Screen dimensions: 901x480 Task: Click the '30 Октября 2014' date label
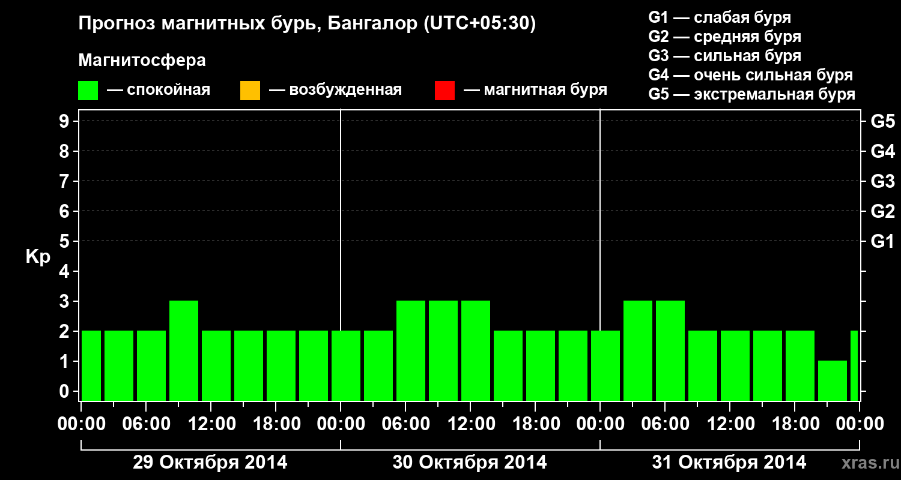(470, 463)
